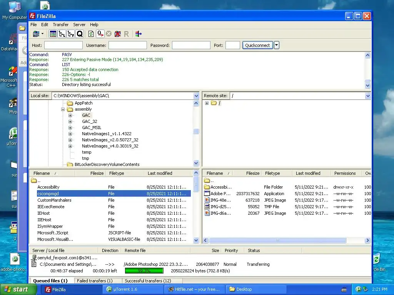Click the AppPatch folder icon
The height and width of the screenshot is (295, 394).
point(70,103)
